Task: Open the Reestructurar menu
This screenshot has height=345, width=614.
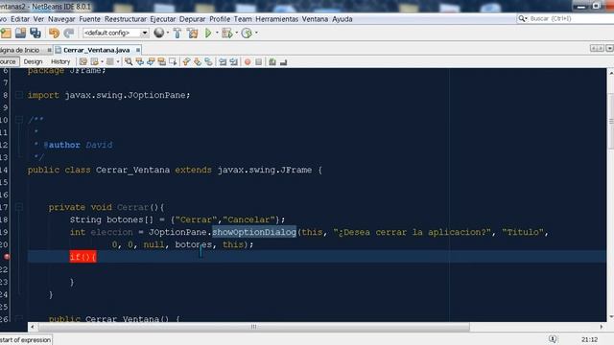Action: point(126,19)
